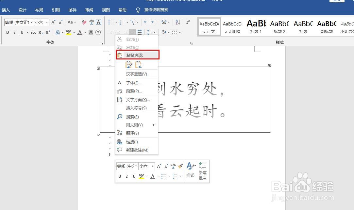Viewport: 354px width, 210px height.
Task: Toggle Justify alignment button
Action: coord(132,32)
